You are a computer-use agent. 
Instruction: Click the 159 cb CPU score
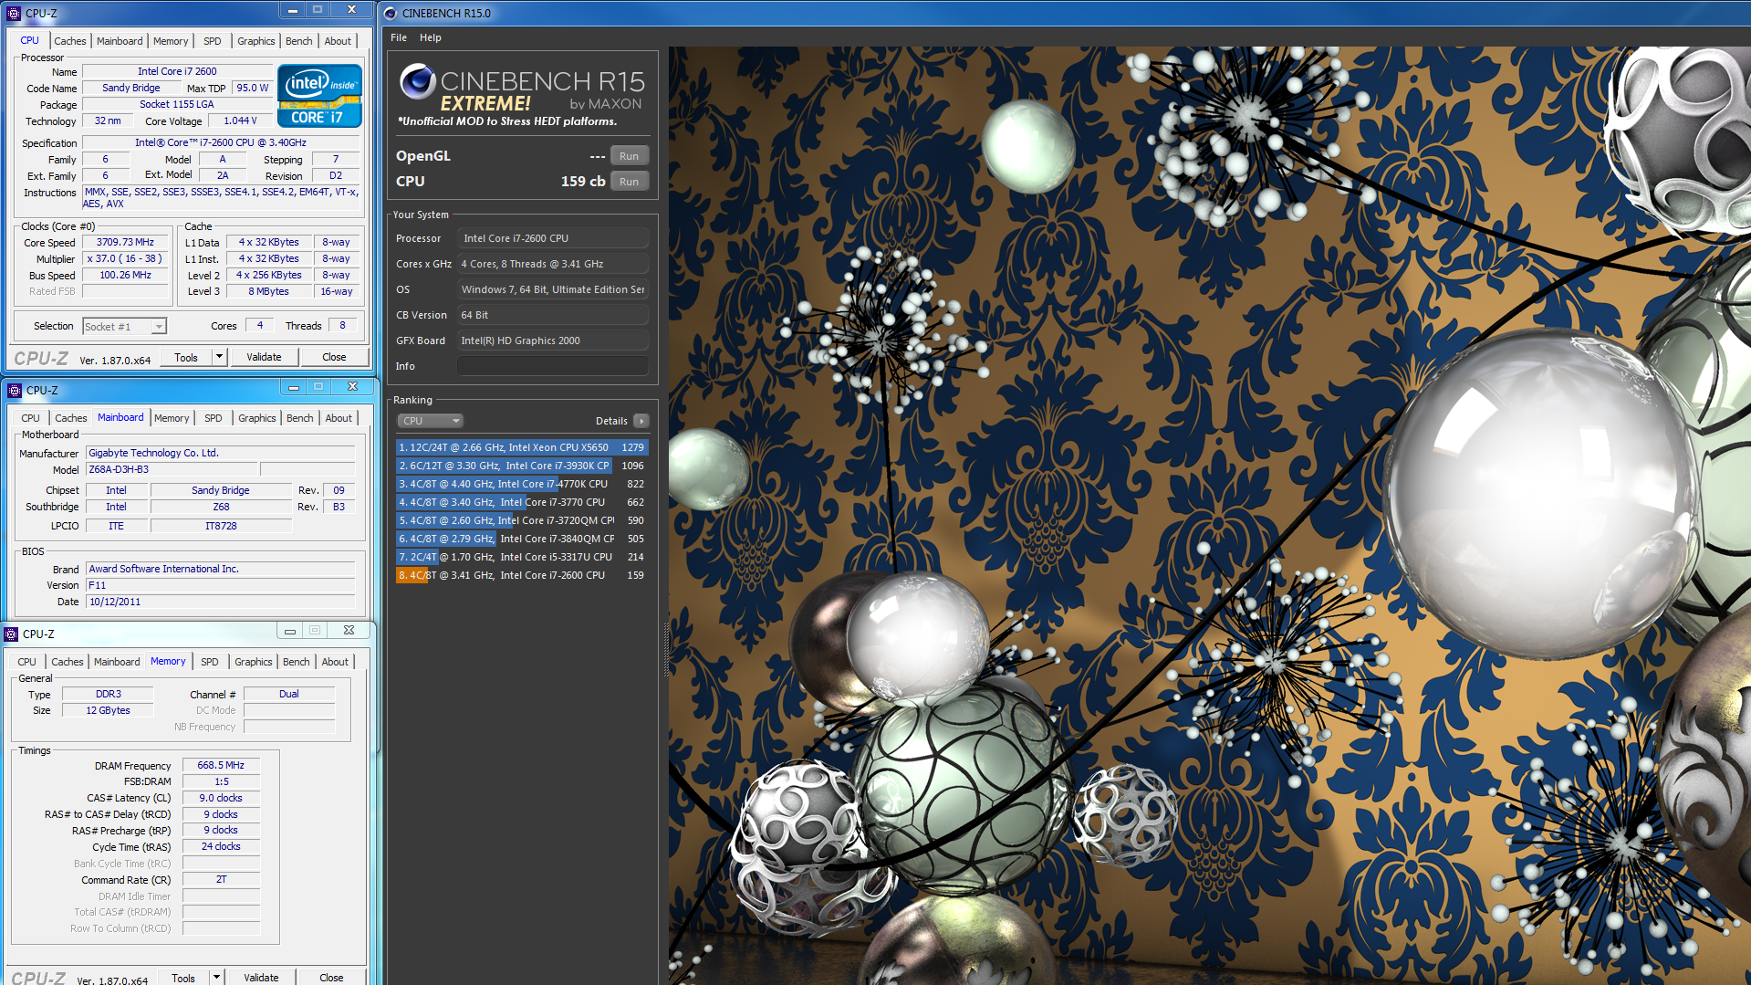pos(583,182)
